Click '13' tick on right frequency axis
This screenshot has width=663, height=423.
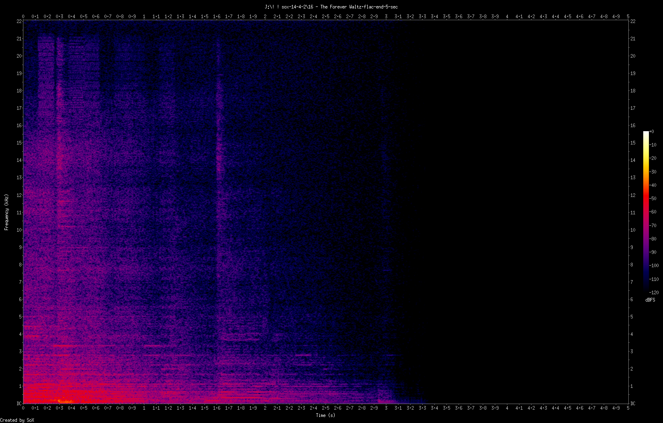click(x=633, y=178)
